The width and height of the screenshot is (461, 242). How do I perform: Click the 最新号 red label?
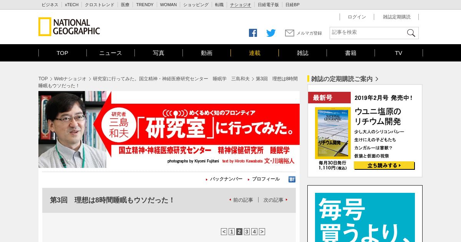[x=329, y=98]
